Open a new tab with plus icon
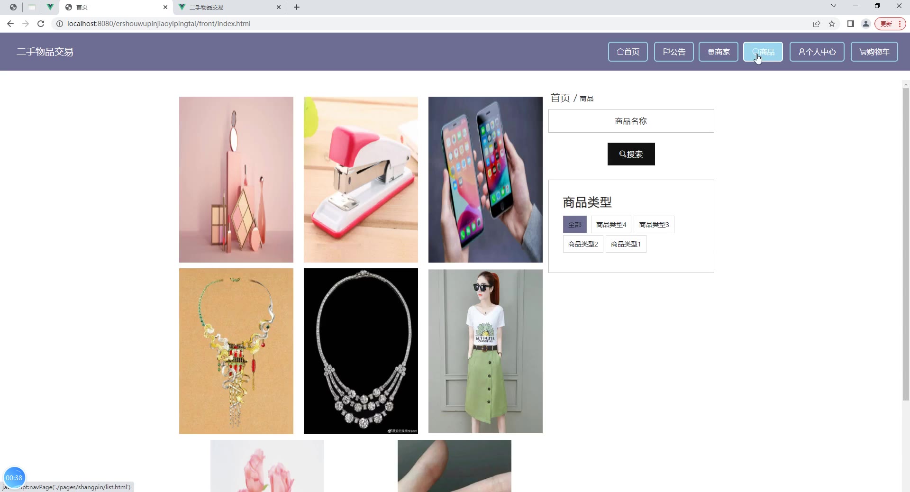The width and height of the screenshot is (910, 492). (297, 7)
